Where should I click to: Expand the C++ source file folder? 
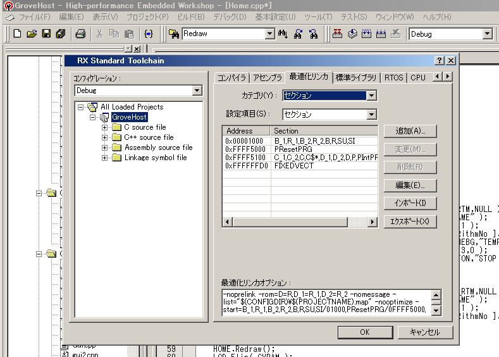tap(104, 137)
